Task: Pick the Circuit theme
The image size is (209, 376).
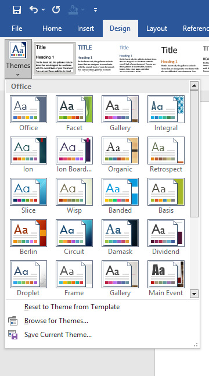Action: tap(74, 237)
